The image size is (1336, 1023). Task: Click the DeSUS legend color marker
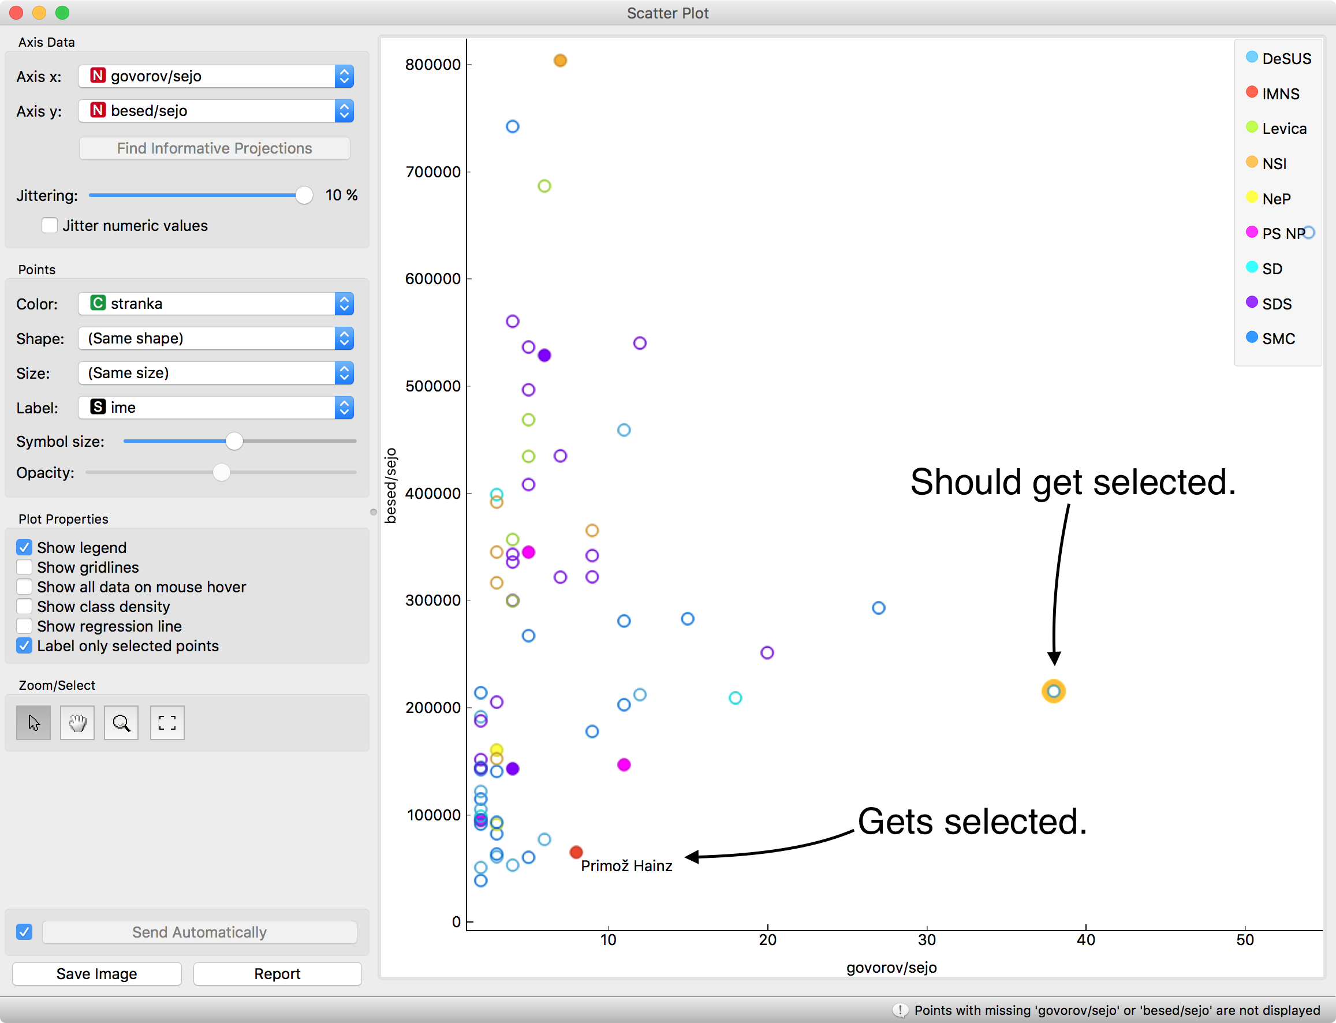pyautogui.click(x=1251, y=57)
